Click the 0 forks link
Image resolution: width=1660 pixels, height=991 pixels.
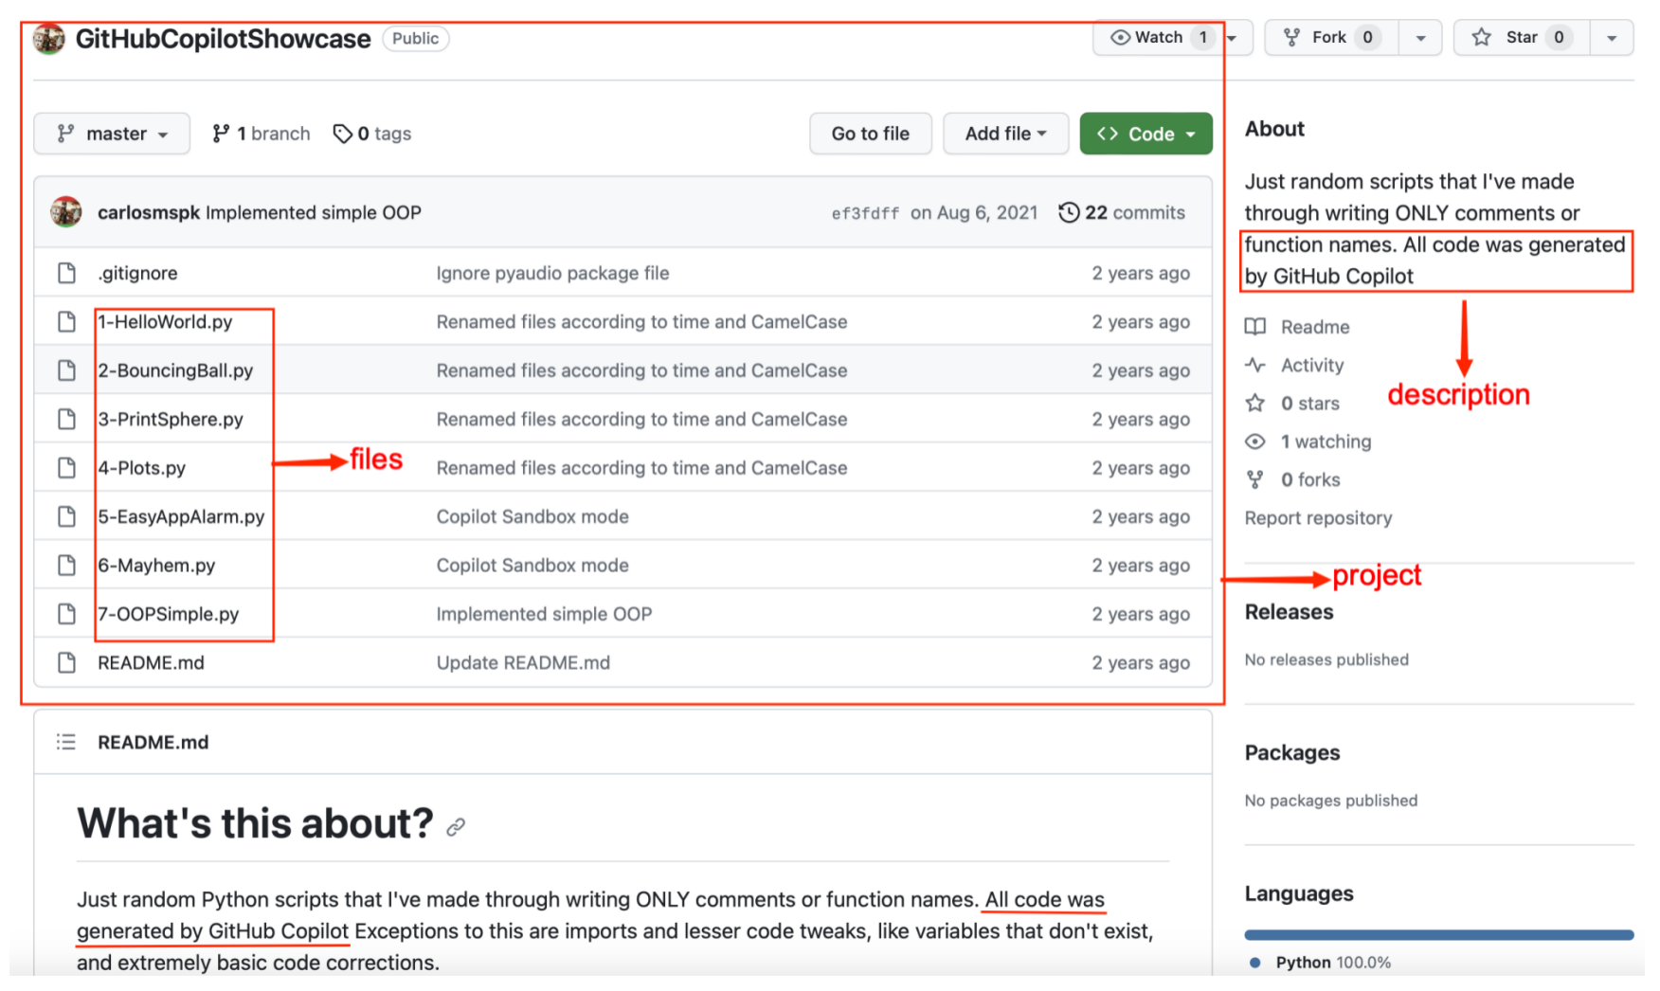click(1310, 479)
